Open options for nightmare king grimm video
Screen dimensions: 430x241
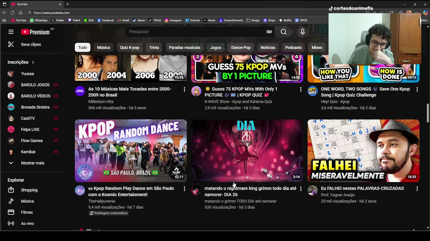coord(301,189)
